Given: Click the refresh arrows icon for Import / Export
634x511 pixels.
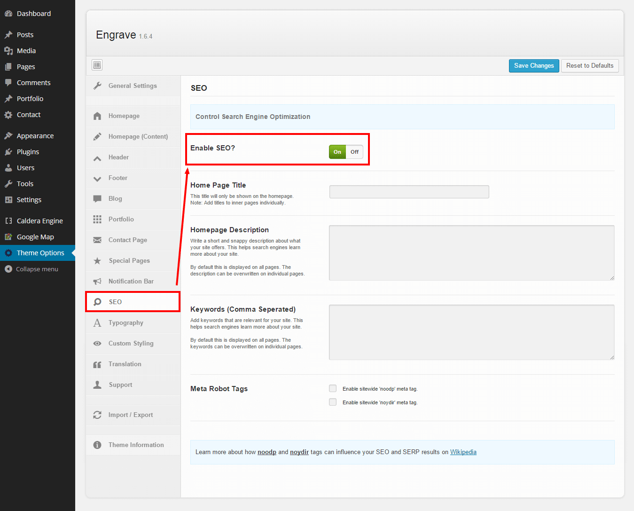Looking at the screenshot, I should (97, 415).
